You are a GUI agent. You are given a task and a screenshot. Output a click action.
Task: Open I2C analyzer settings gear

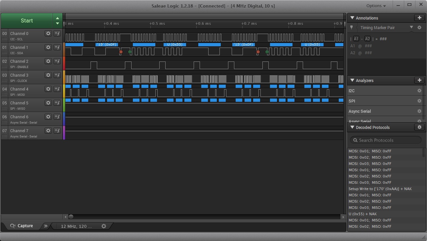point(419,91)
